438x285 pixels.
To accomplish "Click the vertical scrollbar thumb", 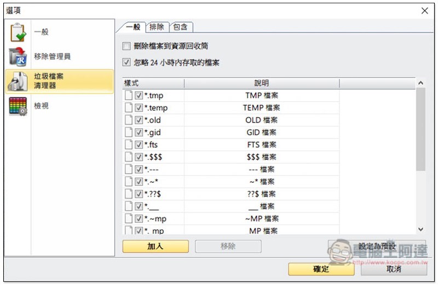I will 420,129.
